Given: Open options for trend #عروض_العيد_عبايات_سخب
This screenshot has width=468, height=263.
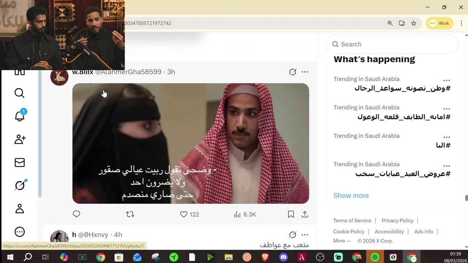Looking at the screenshot, I should tap(446, 166).
